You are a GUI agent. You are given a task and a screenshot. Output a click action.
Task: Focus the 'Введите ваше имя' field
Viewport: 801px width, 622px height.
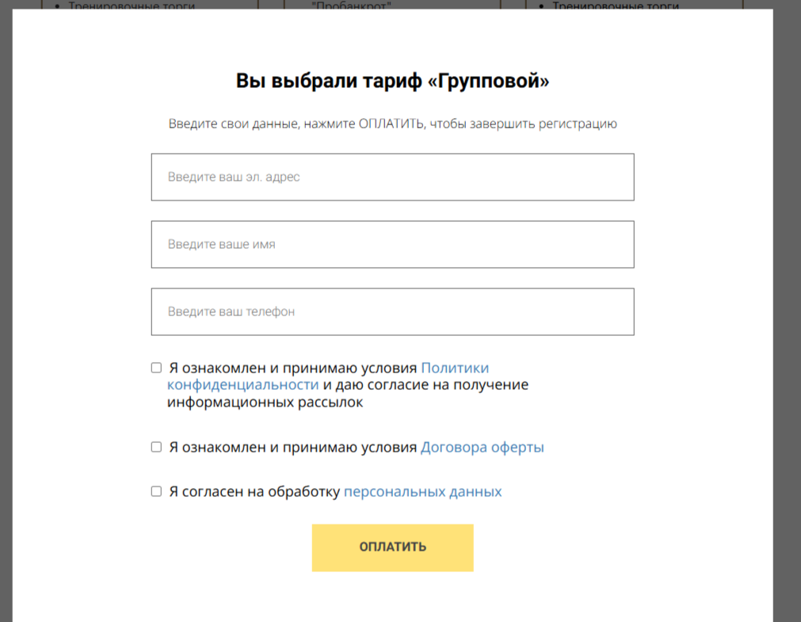click(392, 244)
